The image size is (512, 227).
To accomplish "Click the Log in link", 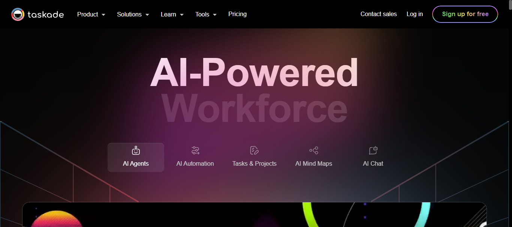I will pyautogui.click(x=415, y=14).
